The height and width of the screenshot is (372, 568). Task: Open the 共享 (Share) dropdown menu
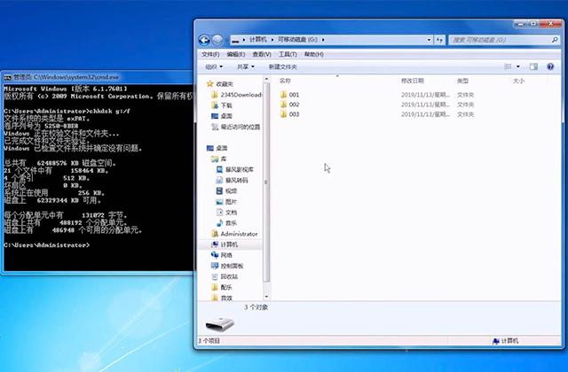click(245, 66)
